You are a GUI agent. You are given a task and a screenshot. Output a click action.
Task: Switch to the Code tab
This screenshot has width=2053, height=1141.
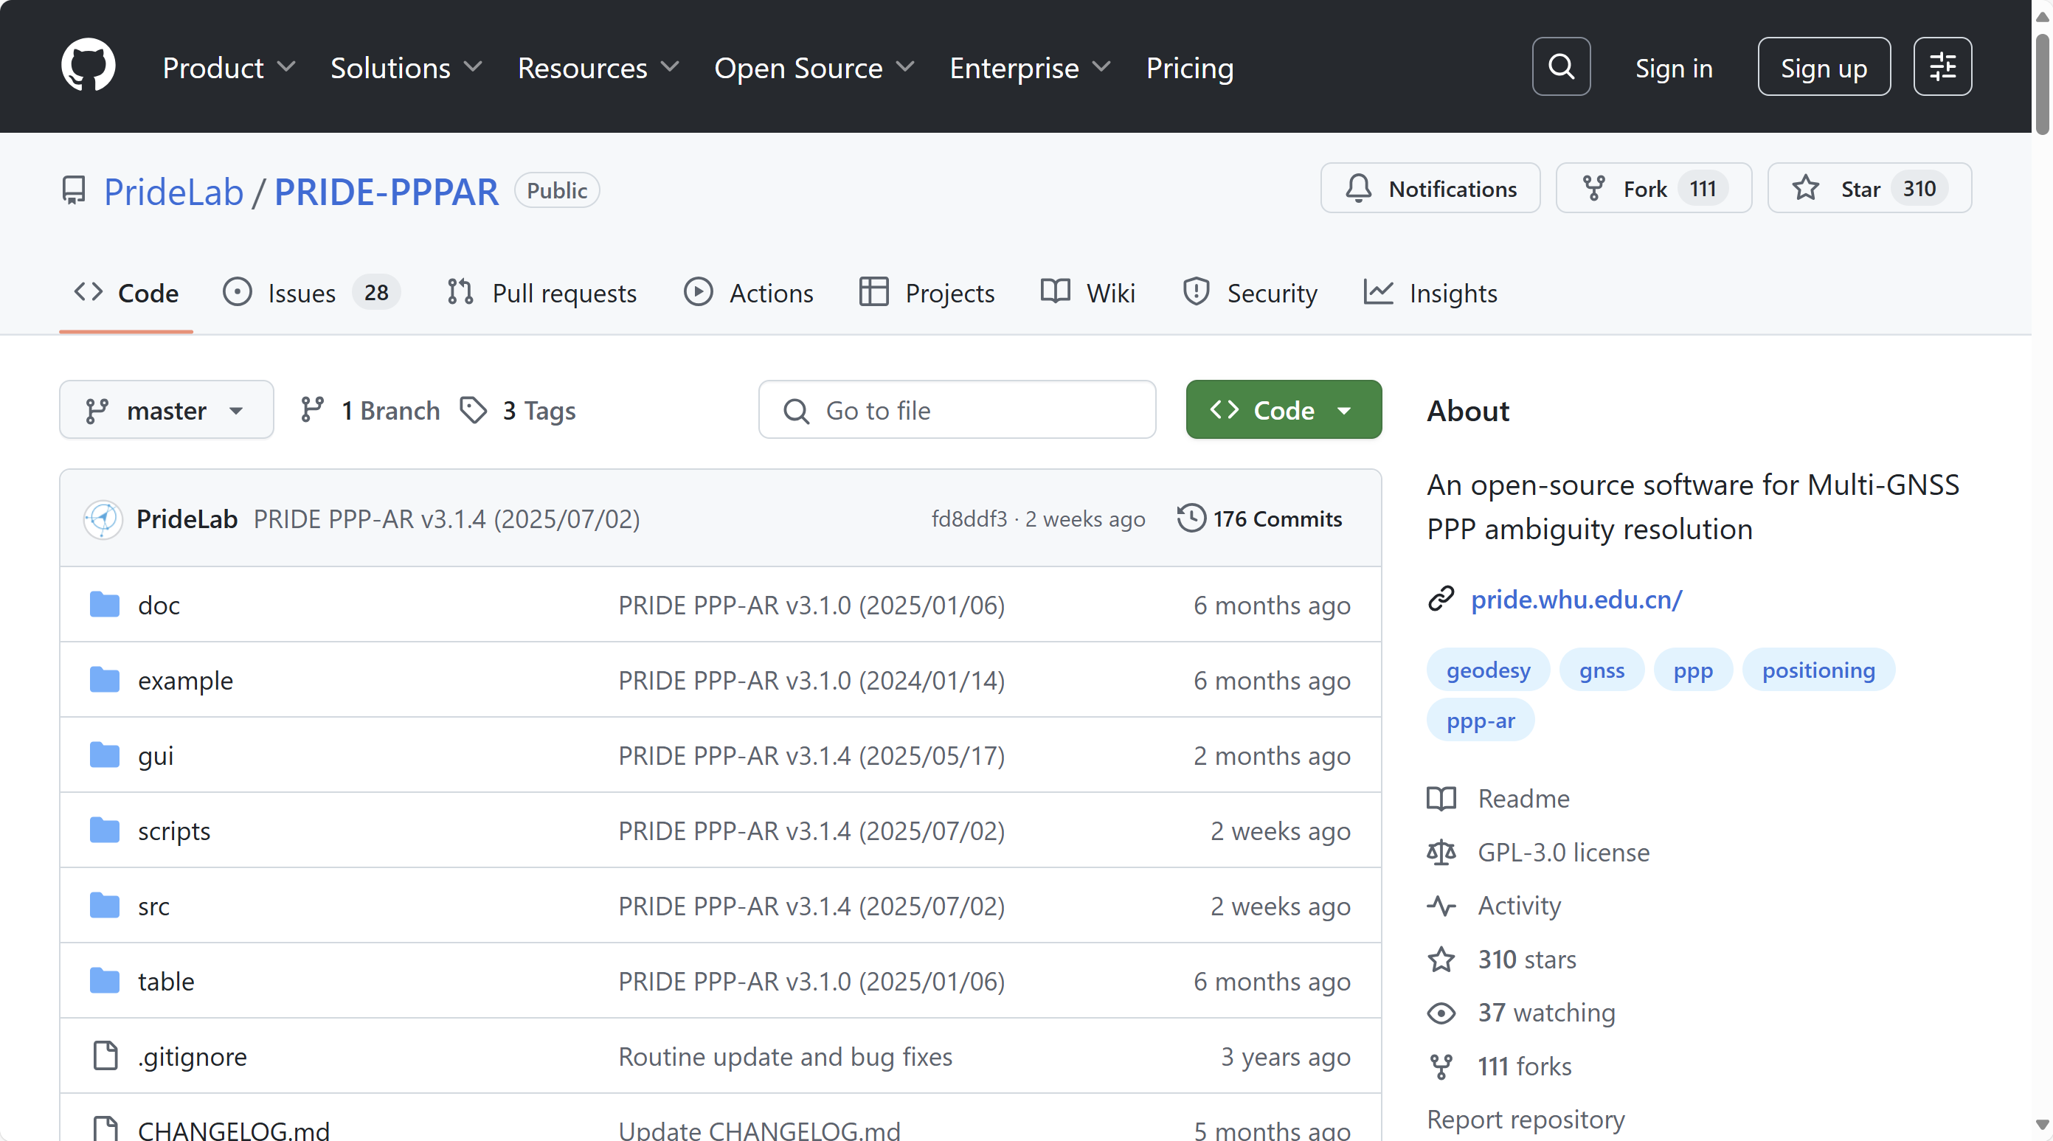(126, 294)
